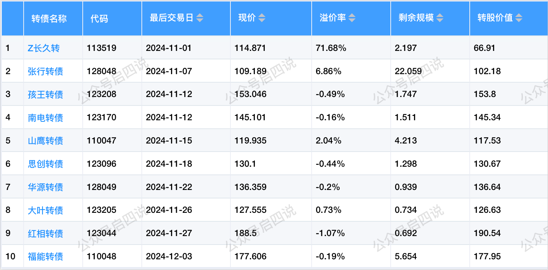The height and width of the screenshot is (270, 548).
Task: Click sort arrows next to 剩余规模
Action: (x=440, y=18)
